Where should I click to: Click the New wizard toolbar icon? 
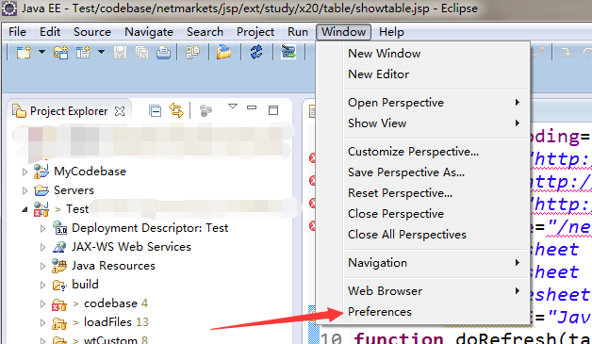[24, 52]
